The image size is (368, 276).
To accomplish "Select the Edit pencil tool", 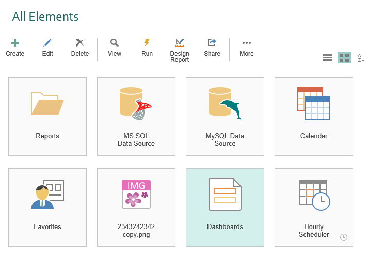I will point(47,43).
